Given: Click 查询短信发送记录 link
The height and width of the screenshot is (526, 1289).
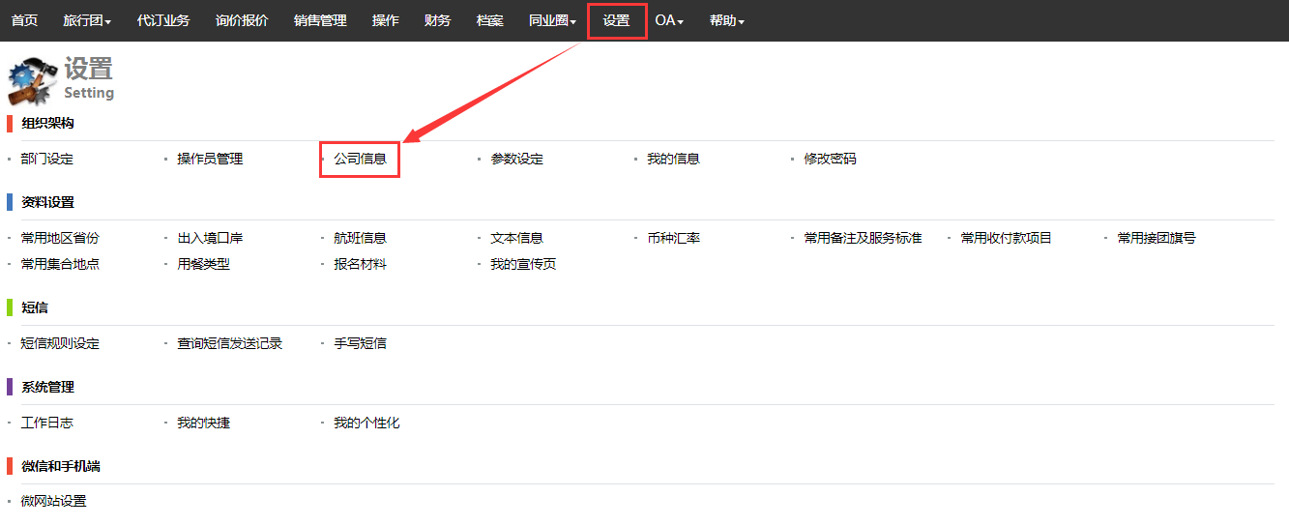Looking at the screenshot, I should (229, 343).
